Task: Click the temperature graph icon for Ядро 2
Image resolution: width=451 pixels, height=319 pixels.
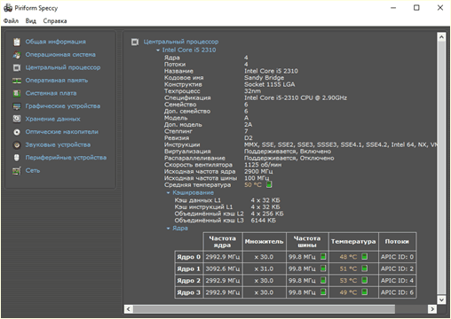Action: (x=365, y=280)
